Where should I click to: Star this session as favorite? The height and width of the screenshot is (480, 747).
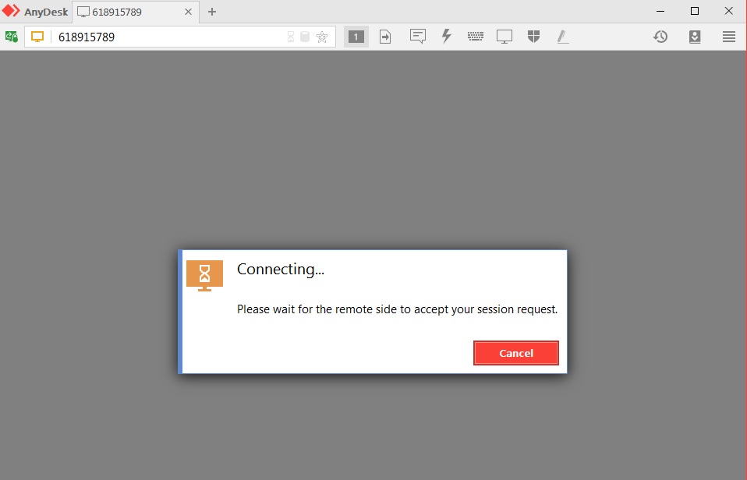coord(323,36)
